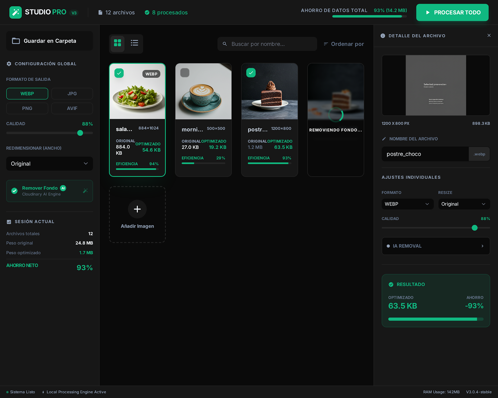Open the individual Formato WEBP dropdown
Screen dimensions: 498x398
click(407, 204)
